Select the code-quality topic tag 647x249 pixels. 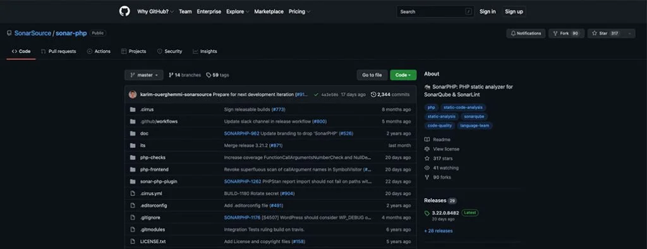(440, 125)
